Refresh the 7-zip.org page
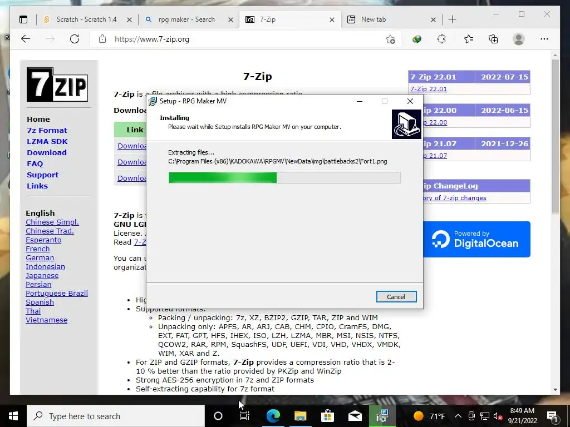This screenshot has height=427, width=570. tap(75, 39)
